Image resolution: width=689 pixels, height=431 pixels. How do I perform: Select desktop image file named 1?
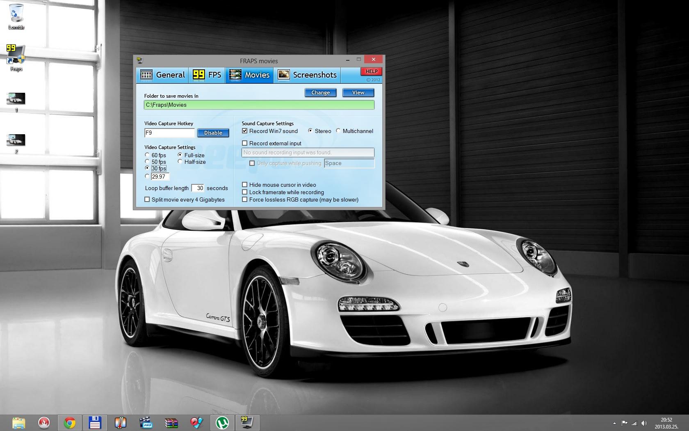(16, 102)
